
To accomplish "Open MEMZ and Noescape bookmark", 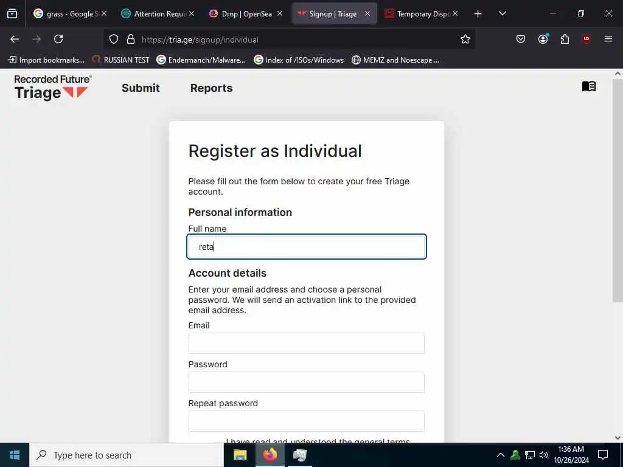I will (395, 60).
